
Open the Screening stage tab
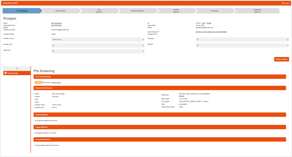tap(214, 11)
